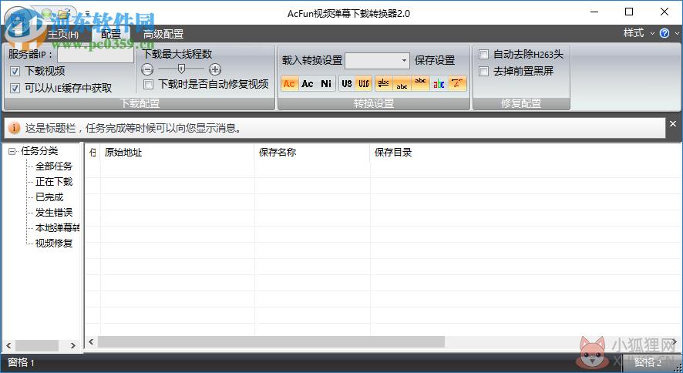Dismiss the info message bar with X
683x373 pixels.
(673, 124)
